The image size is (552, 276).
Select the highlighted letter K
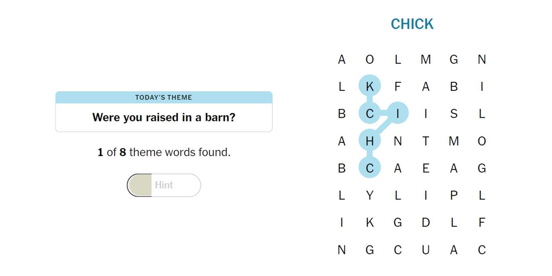tap(369, 86)
